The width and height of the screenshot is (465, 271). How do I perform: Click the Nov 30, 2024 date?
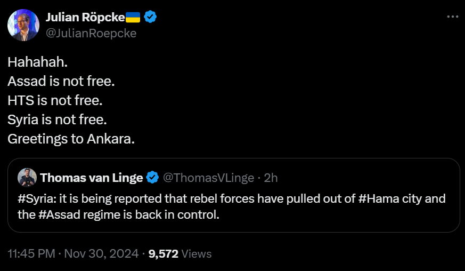(x=102, y=254)
